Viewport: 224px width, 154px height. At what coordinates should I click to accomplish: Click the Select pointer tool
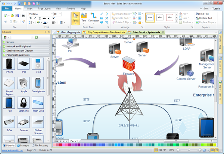pyautogui.click(x=75, y=18)
